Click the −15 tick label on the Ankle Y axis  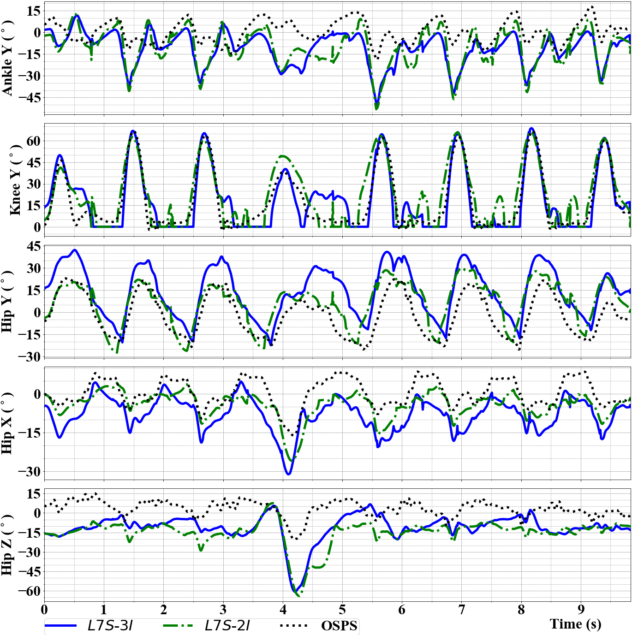click(x=30, y=54)
